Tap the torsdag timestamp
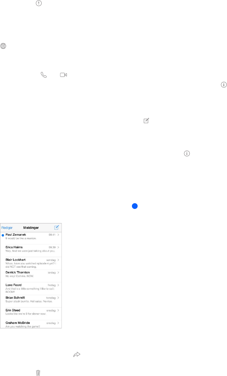The height and width of the screenshot is (376, 227). pos(51,298)
